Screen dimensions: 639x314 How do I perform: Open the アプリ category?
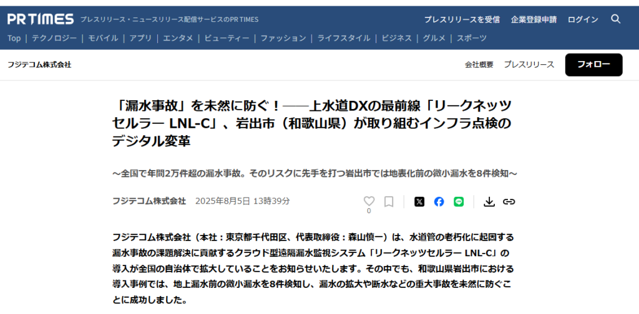coord(140,38)
